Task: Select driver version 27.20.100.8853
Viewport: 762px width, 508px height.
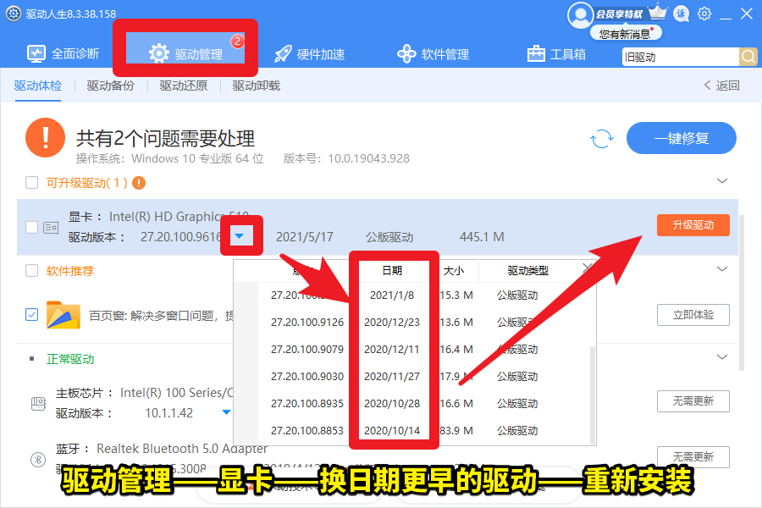Action: pyautogui.click(x=307, y=431)
